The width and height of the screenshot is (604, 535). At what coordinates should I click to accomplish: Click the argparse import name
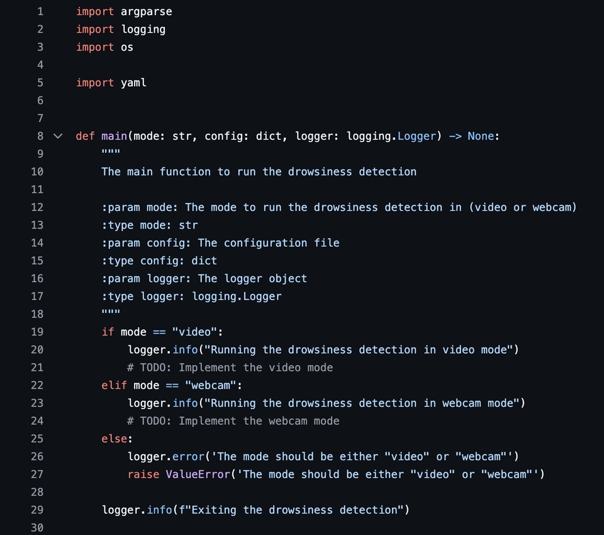147,12
